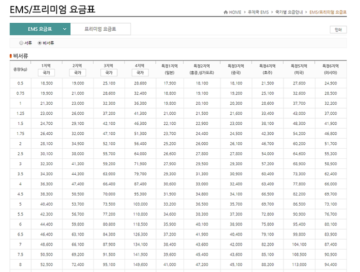This screenshot has width=360, height=272.
Task: Click the 113,000 cell in 8 kg row
Action: (x=299, y=265)
